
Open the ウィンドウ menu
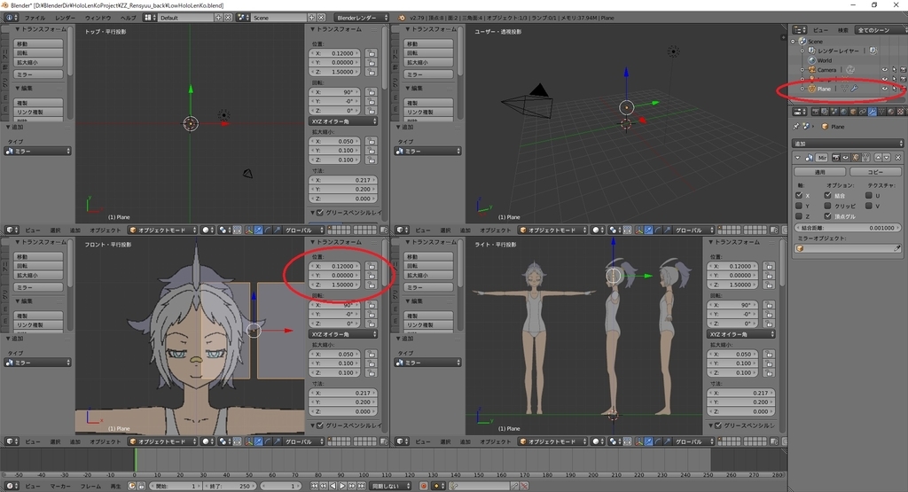[98, 18]
